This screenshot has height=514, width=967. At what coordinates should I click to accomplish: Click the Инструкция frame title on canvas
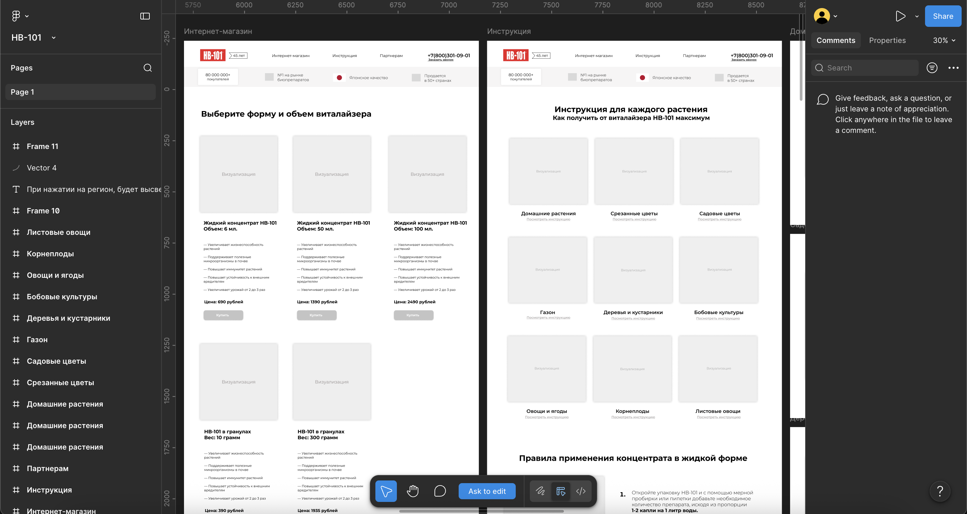click(509, 31)
